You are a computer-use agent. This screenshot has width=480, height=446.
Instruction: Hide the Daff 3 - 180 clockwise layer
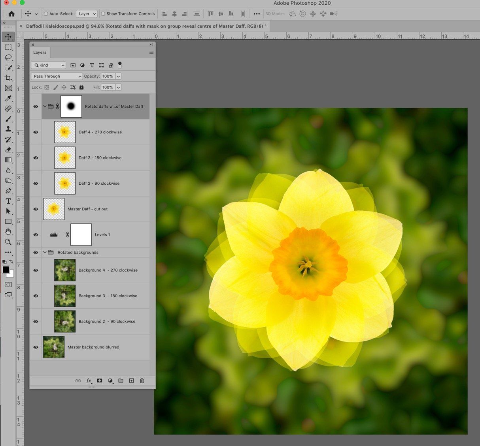[36, 158]
